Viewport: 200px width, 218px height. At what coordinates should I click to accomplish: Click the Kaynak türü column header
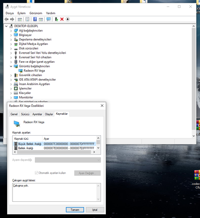(x=27, y=139)
